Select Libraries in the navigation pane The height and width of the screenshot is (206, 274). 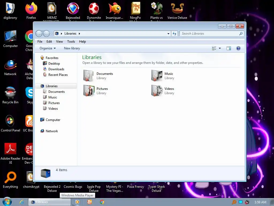click(x=56, y=86)
